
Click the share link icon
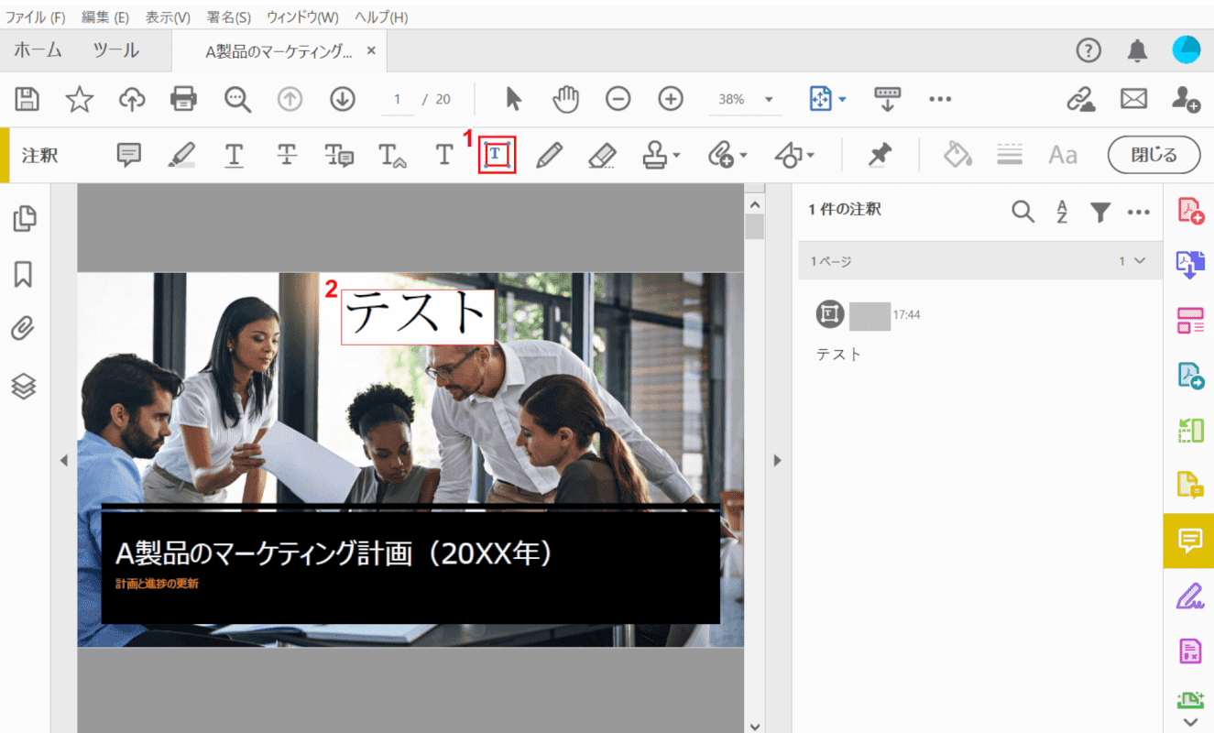click(x=1081, y=99)
